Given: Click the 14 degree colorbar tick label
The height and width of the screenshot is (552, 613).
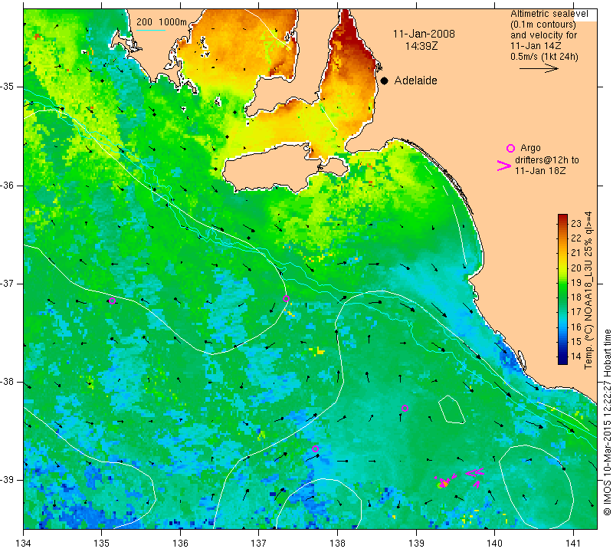Looking at the screenshot, I should click(x=576, y=356).
